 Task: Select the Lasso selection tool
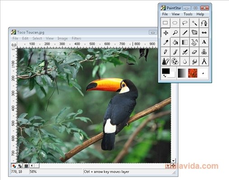click(x=185, y=23)
